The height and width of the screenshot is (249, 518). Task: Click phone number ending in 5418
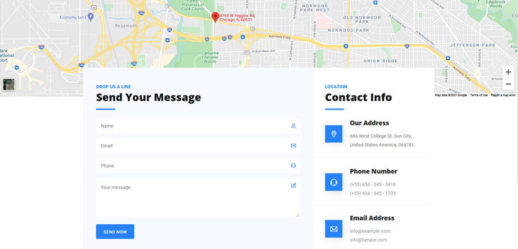click(373, 185)
